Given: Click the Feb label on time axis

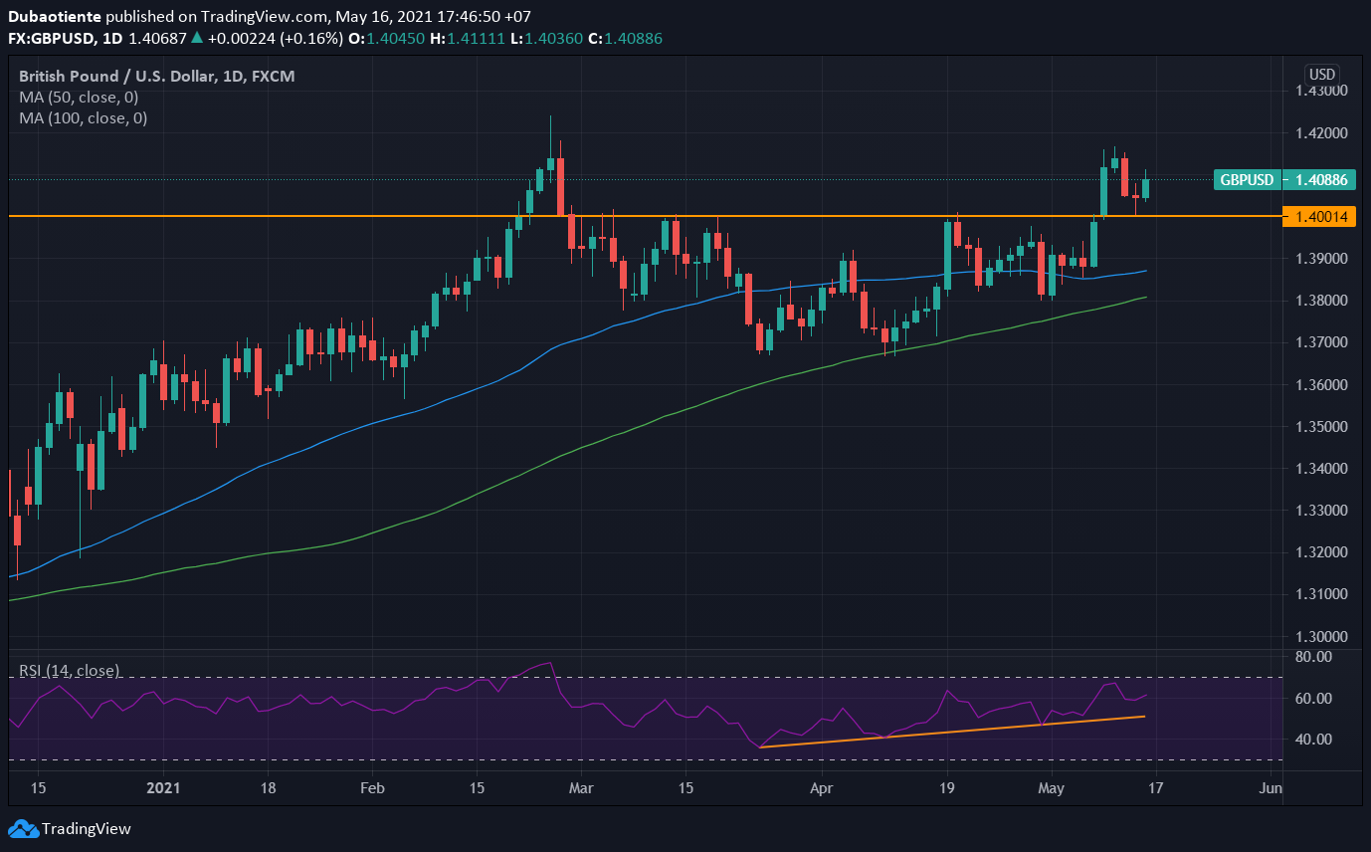Looking at the screenshot, I should tap(371, 788).
